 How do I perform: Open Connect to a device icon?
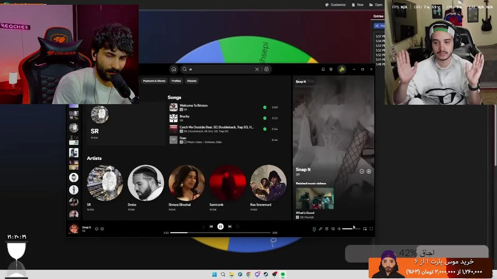point(333,229)
